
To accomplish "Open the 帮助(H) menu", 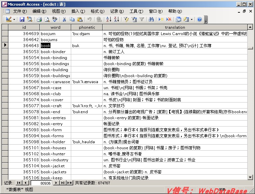I will pos(175,11).
